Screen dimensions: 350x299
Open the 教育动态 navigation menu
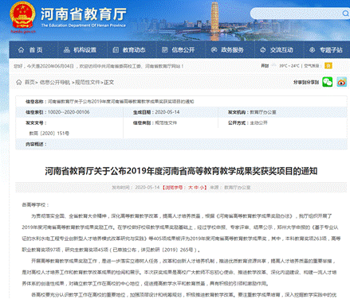pyautogui.click(x=129, y=50)
